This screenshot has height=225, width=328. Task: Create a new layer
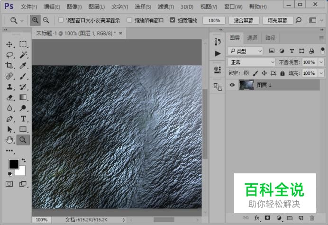(301, 218)
